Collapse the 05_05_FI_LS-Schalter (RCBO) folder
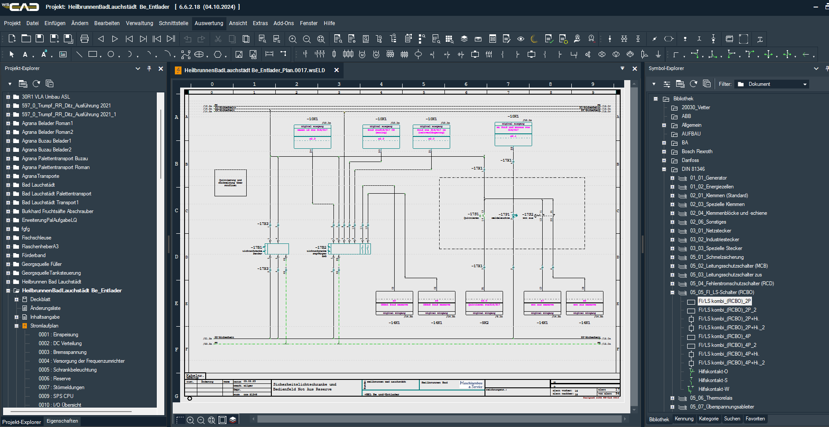 coord(672,292)
